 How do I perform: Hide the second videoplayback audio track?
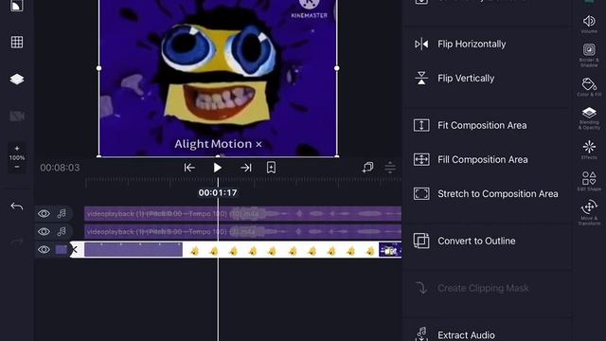[44, 231]
